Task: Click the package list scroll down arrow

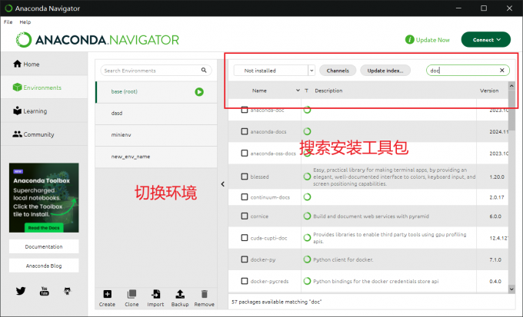Action: click(x=511, y=289)
